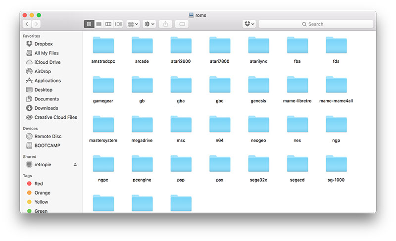396x241 pixels.
Task: Open Downloads in the sidebar
Action: click(x=46, y=108)
